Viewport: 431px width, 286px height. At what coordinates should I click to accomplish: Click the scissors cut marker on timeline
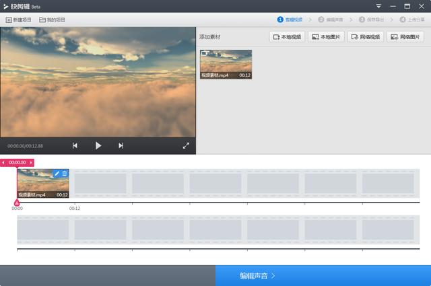click(x=17, y=202)
